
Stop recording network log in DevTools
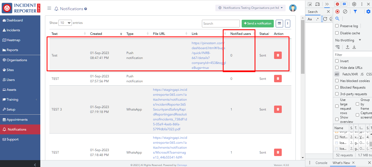[337, 12]
